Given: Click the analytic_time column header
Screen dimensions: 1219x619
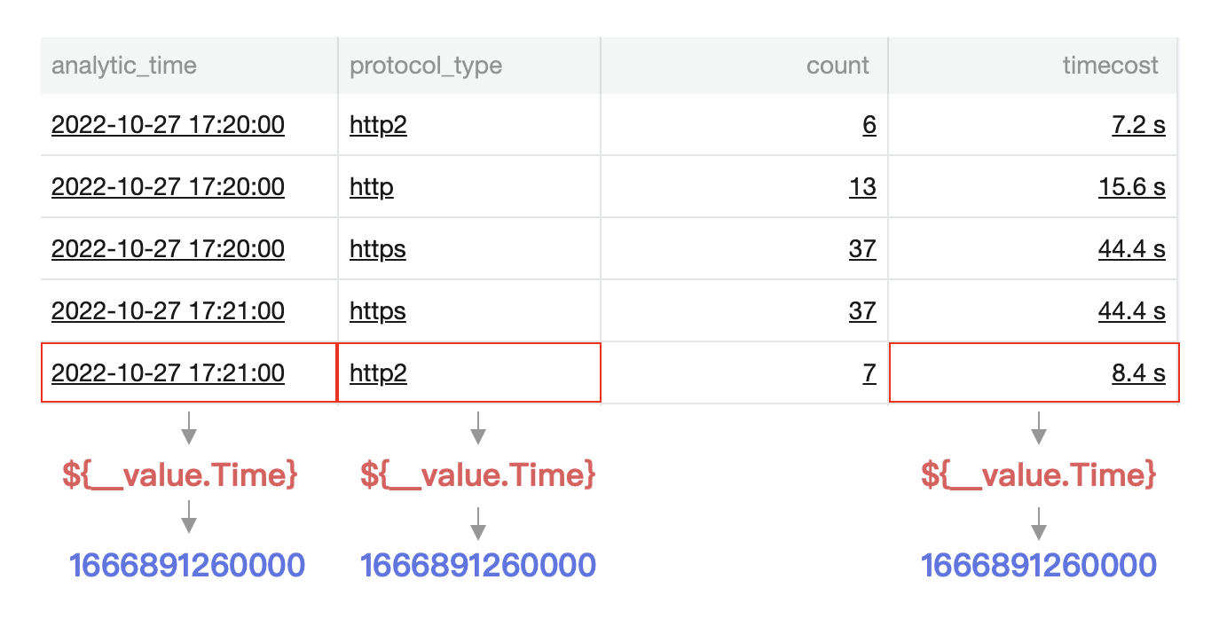Looking at the screenshot, I should (124, 66).
